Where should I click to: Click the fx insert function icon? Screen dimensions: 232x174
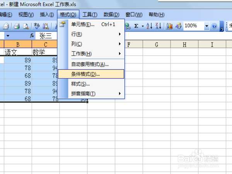point(32,36)
